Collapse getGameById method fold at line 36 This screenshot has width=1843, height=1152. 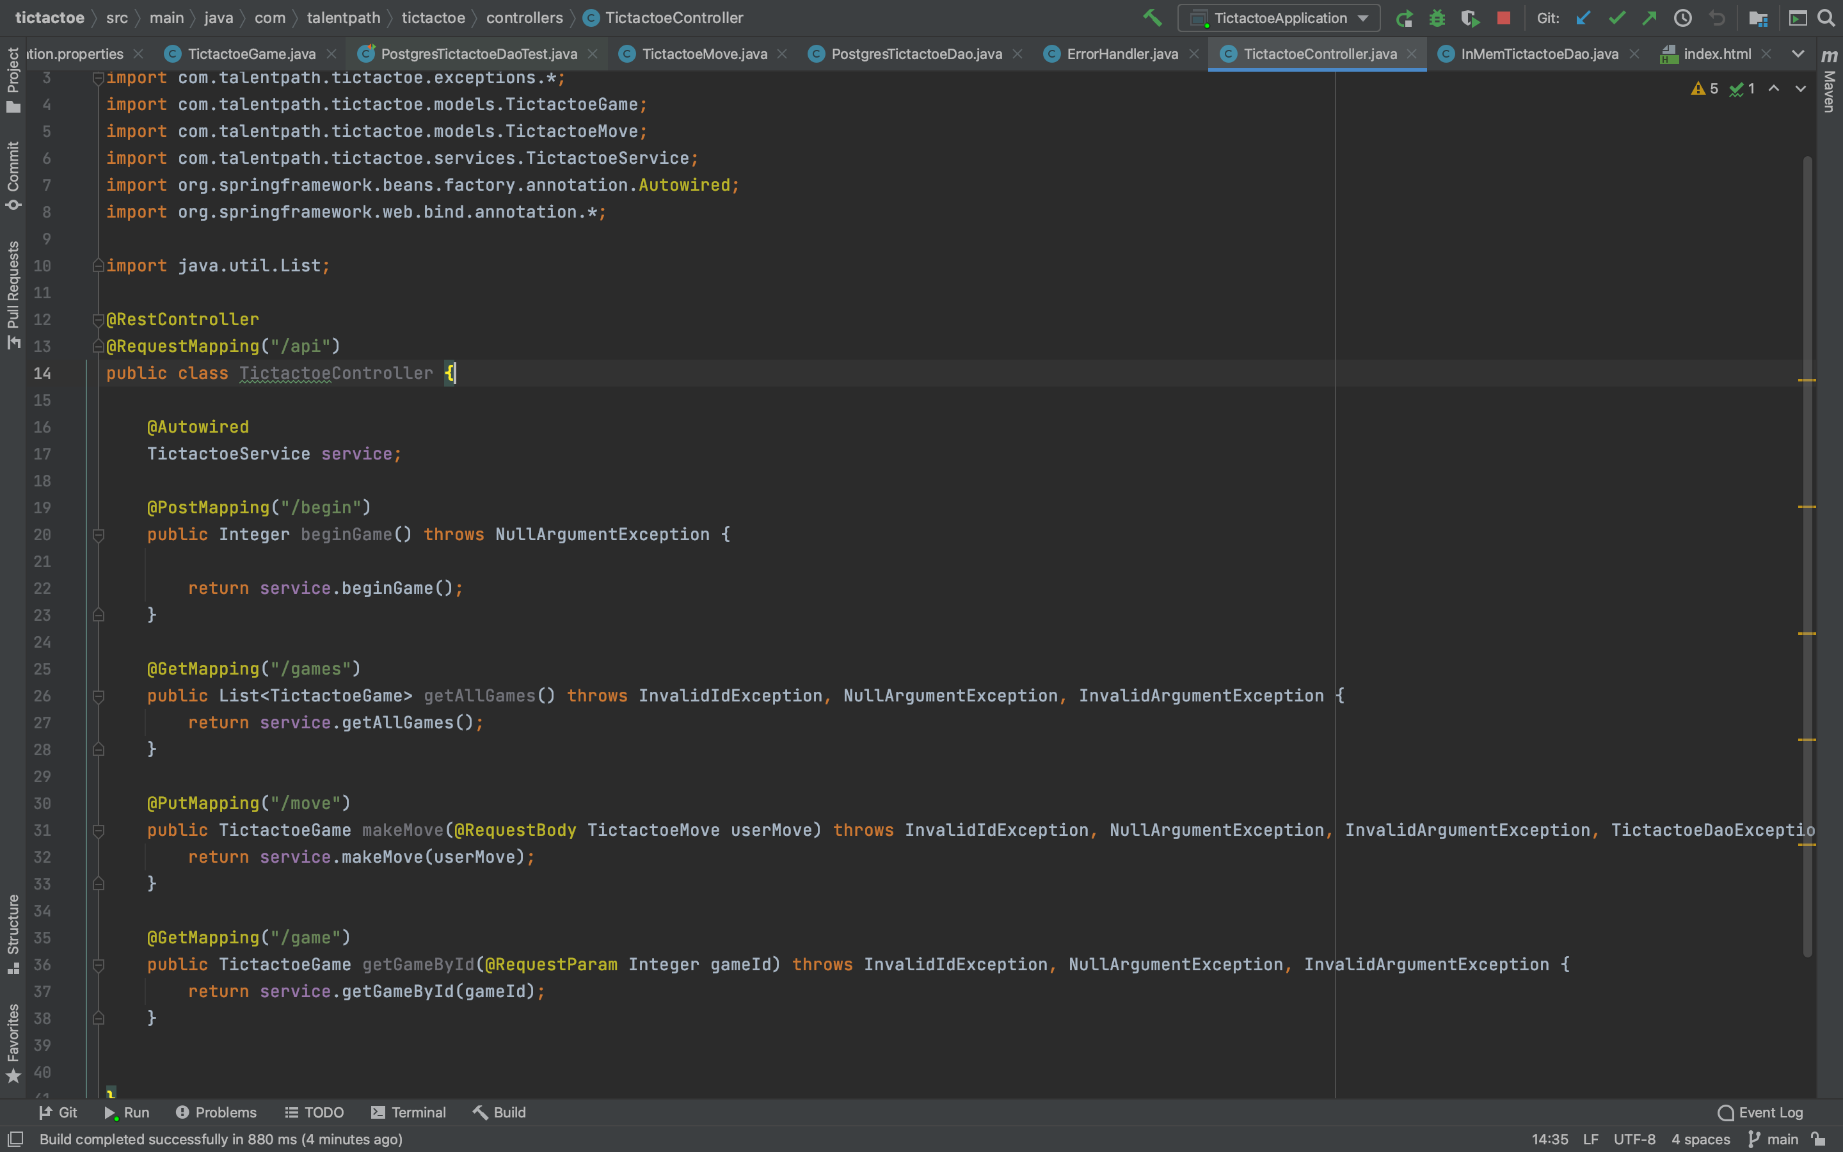pos(99,964)
